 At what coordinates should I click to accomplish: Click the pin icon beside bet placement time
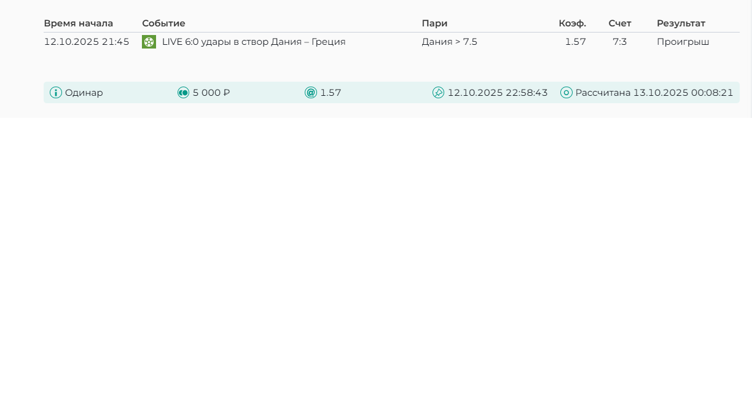438,93
